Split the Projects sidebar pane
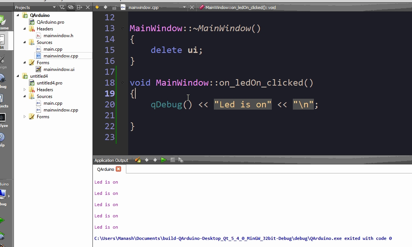The image size is (412, 247). coord(79,8)
